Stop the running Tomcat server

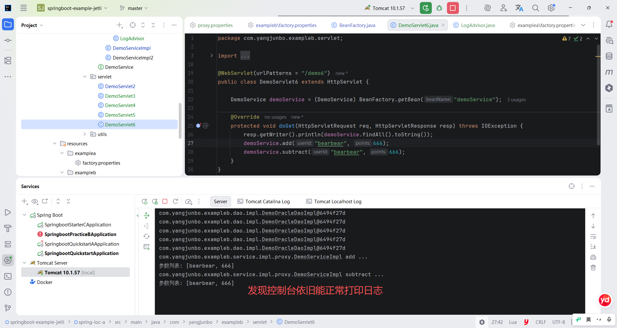pyautogui.click(x=453, y=8)
